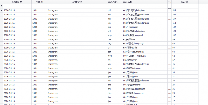The image size is (208, 105).
Task: Select the country code cell usa
Action: 115,39
